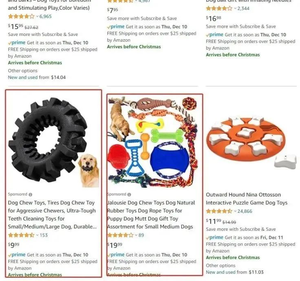
Task: Open the Dog Chew Toys, Tires product title
Action: click(52, 215)
